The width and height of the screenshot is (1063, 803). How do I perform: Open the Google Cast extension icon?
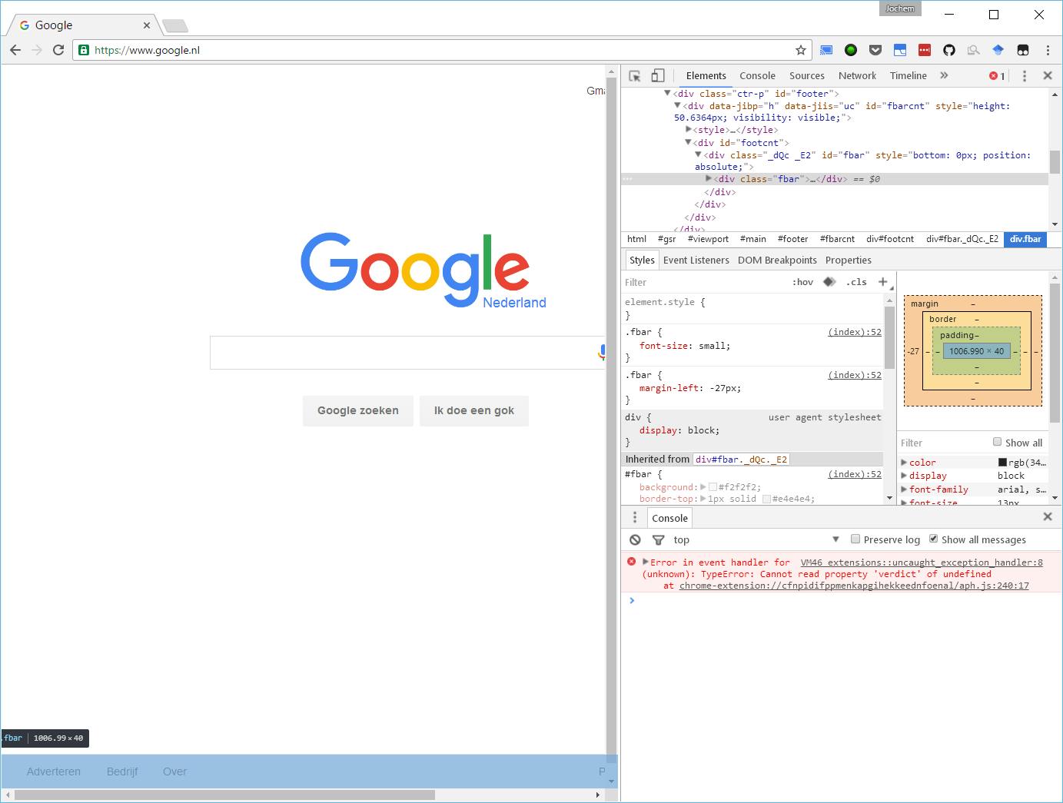coord(826,50)
